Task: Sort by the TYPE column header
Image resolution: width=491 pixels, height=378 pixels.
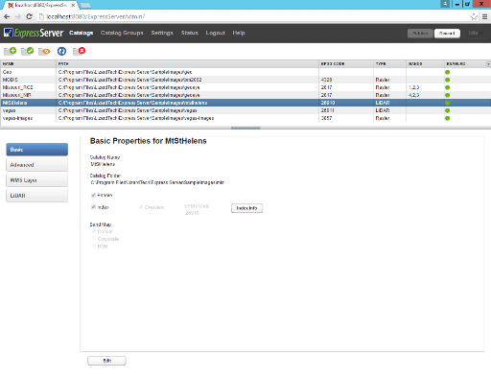Action: [389, 64]
